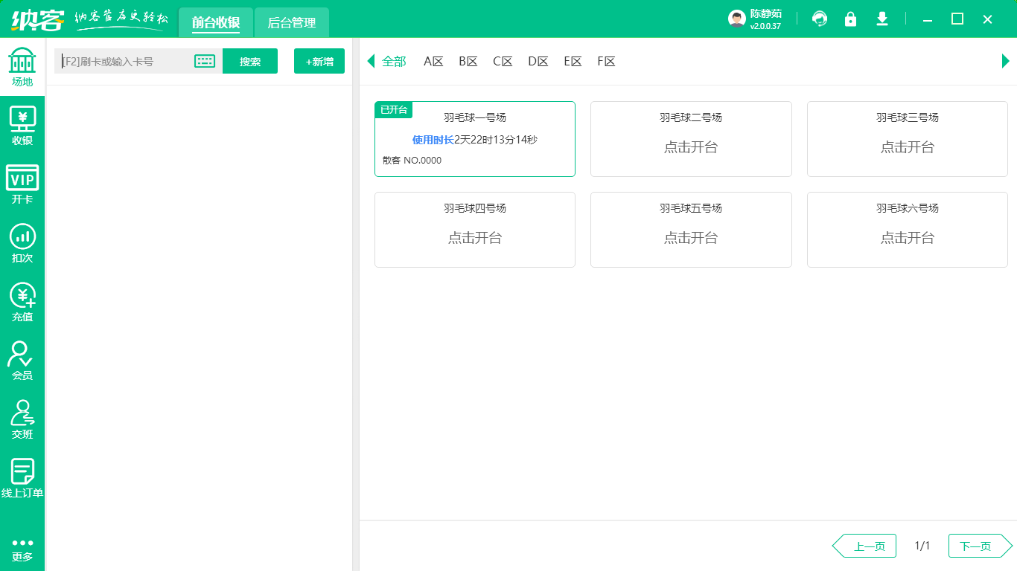Click the lock icon in the title bar

click(850, 19)
